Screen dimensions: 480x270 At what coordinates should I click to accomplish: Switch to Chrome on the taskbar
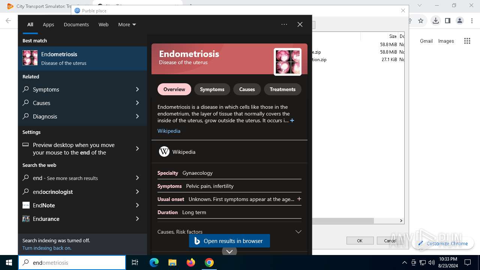coord(209,262)
